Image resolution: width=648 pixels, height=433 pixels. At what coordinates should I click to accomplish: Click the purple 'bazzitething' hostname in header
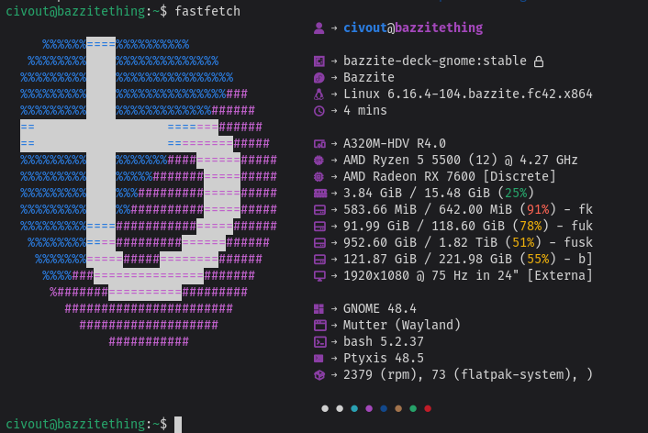(x=439, y=28)
